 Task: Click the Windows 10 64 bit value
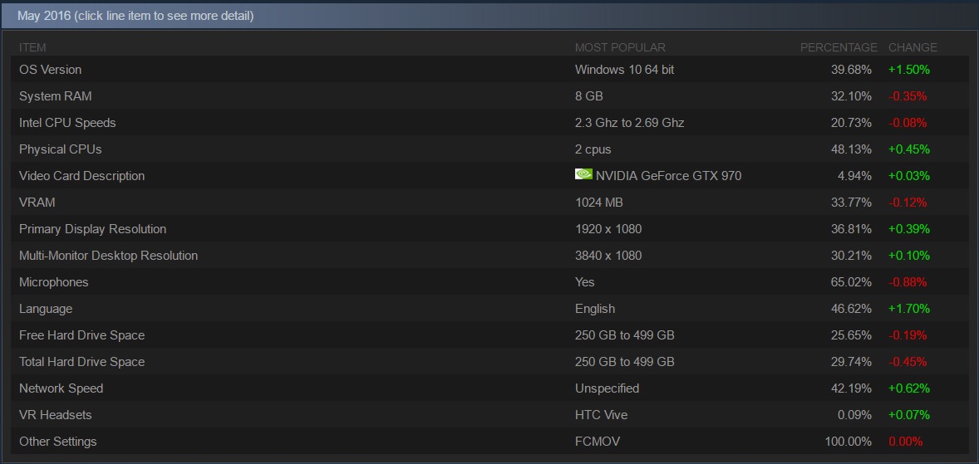(624, 70)
